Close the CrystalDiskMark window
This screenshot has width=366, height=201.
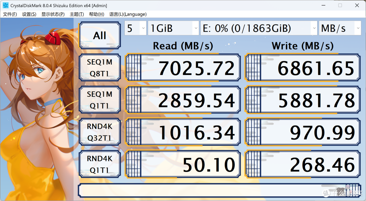[x=357, y=5]
